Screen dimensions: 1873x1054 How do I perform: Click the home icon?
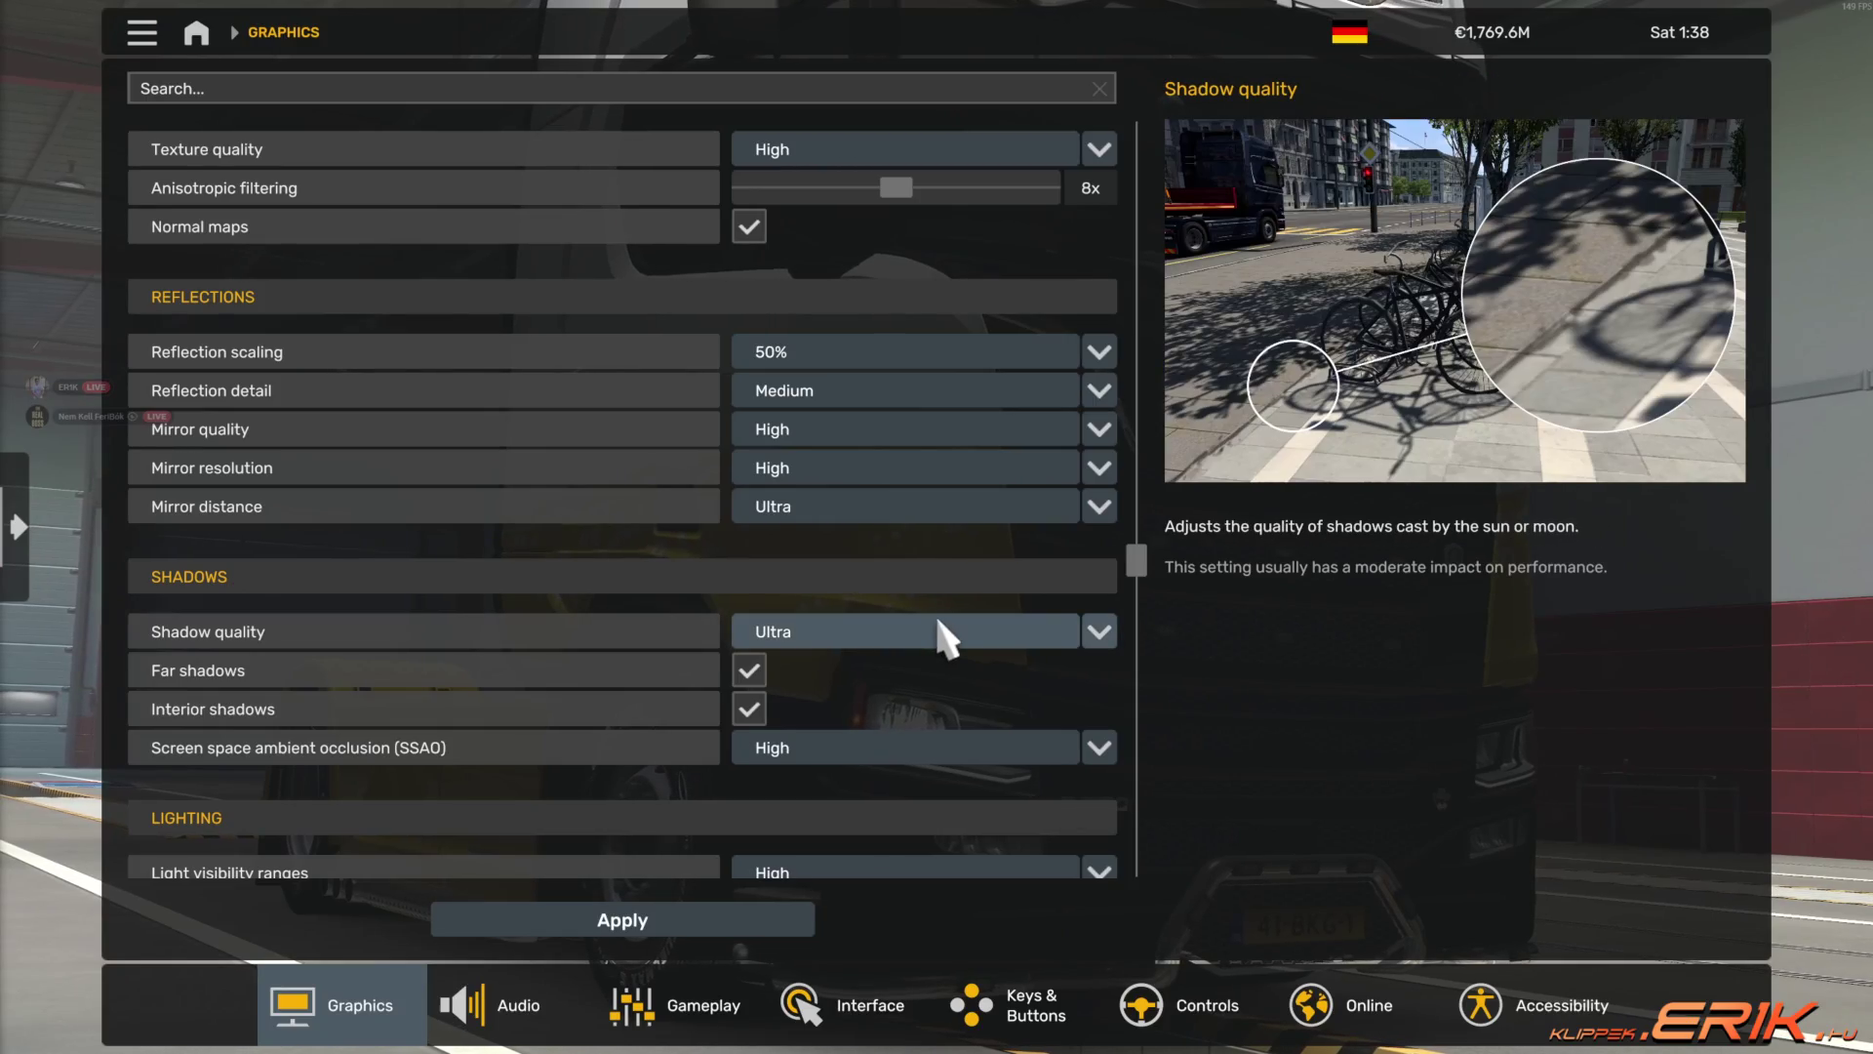point(196,32)
